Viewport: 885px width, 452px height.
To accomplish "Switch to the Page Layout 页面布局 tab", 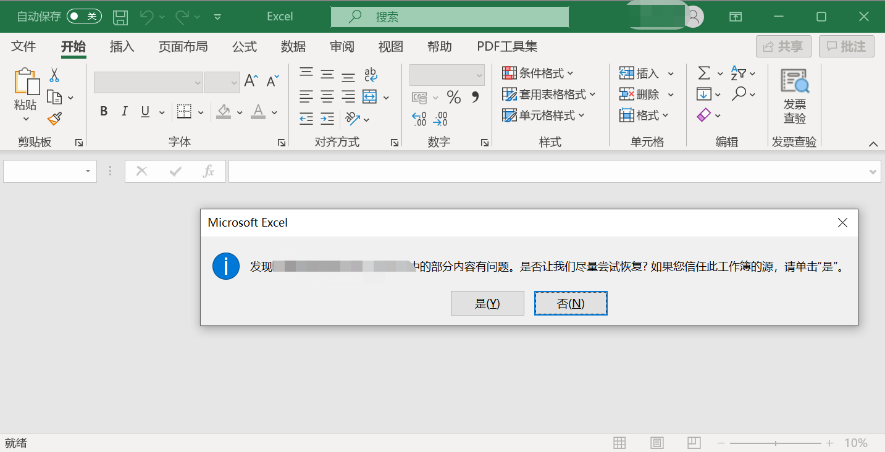I will point(183,46).
